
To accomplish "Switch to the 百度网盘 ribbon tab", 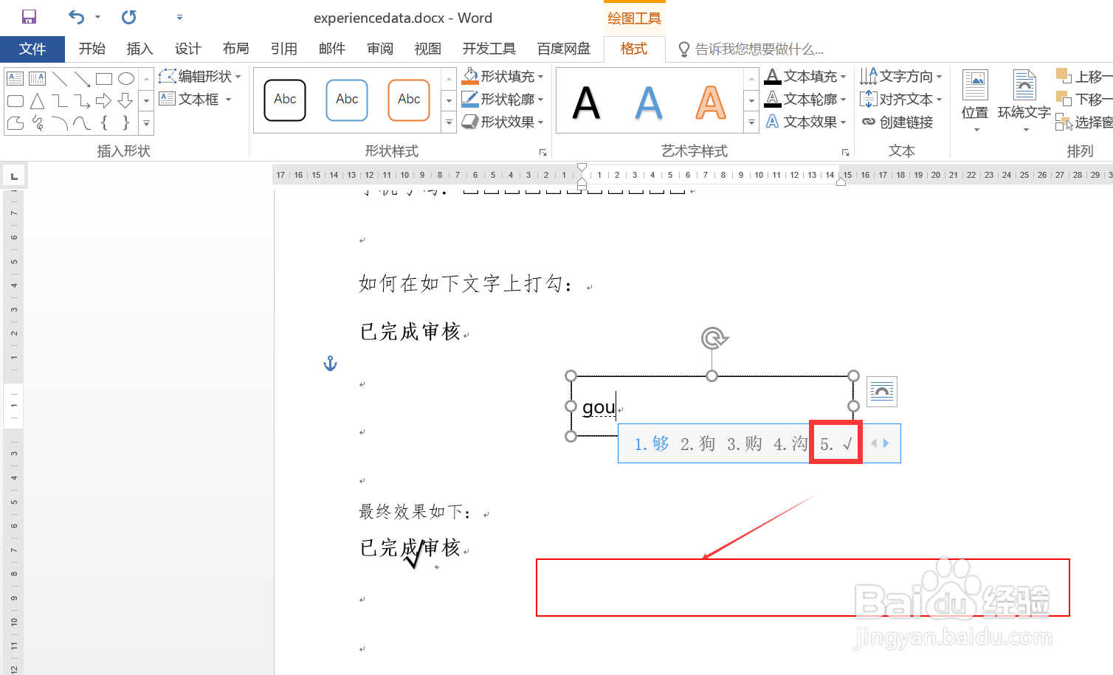I will [564, 49].
